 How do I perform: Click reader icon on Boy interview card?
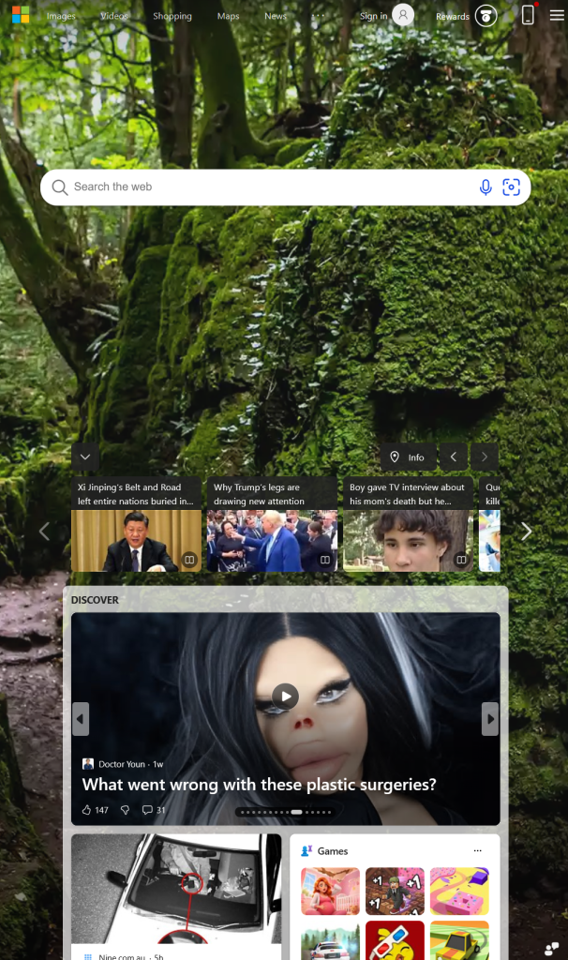click(x=461, y=559)
